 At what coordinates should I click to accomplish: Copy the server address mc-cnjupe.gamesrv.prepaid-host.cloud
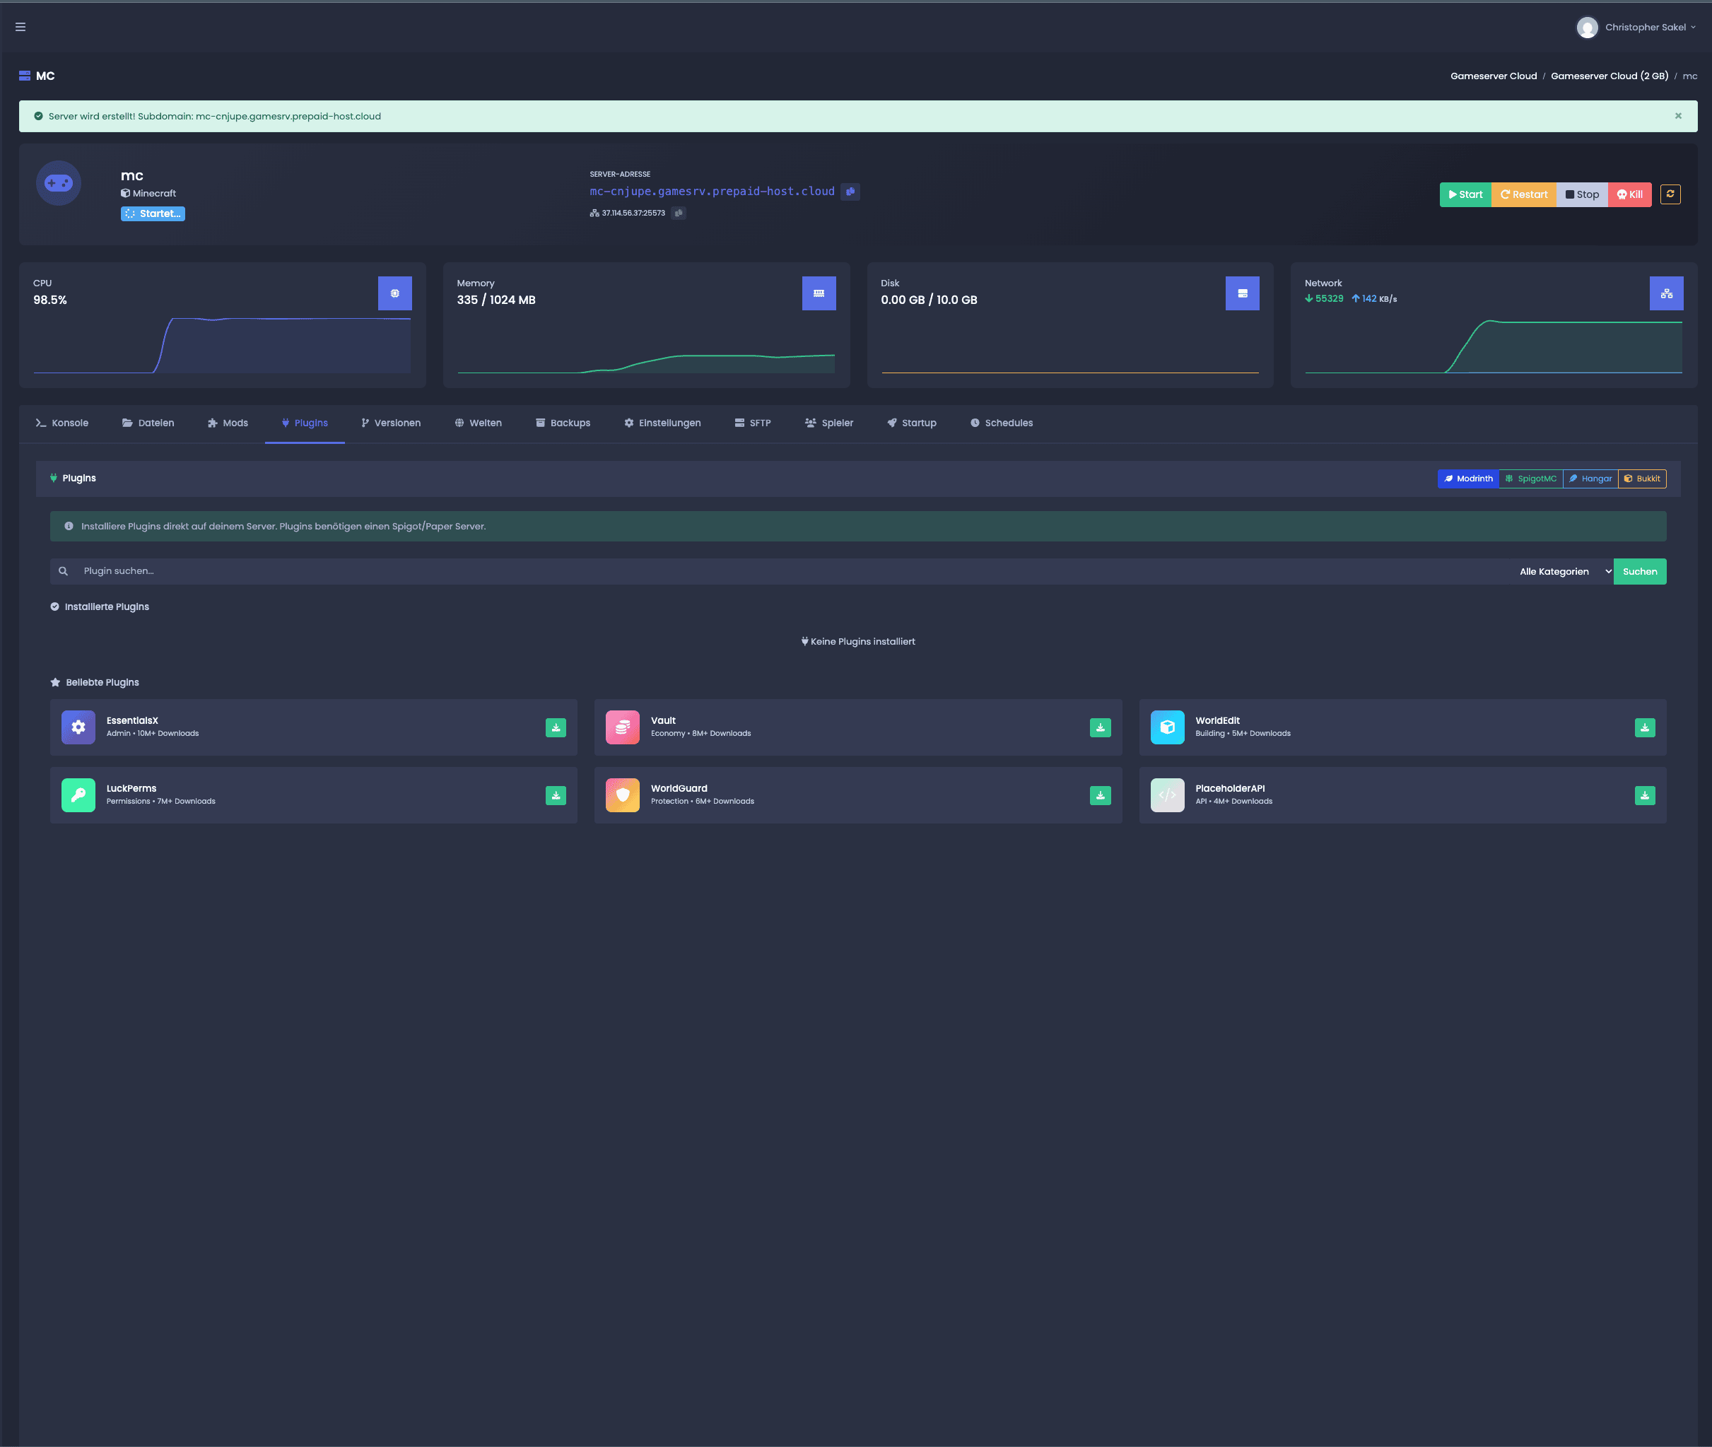850,192
